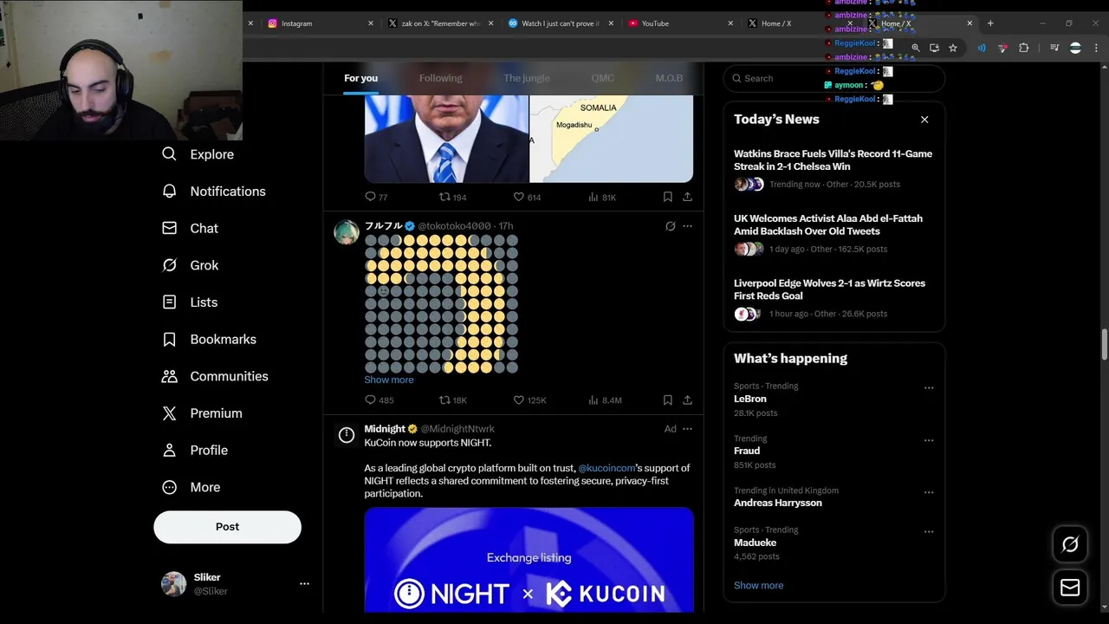Open the More menu in sidebar

pos(191,487)
